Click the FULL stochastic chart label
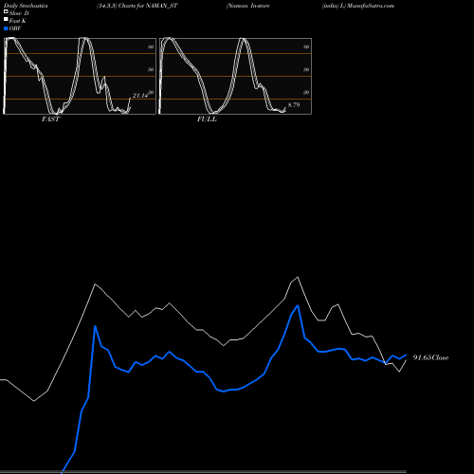Screen dimensions: 474x474 pos(207,119)
